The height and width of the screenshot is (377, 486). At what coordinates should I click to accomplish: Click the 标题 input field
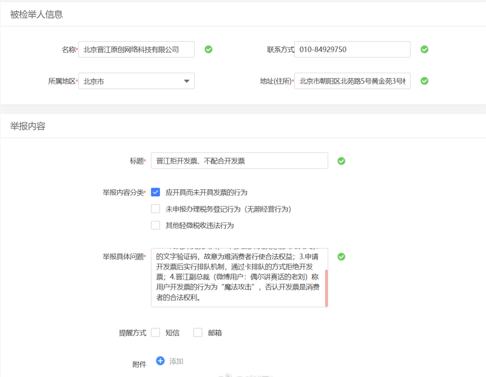pos(239,161)
